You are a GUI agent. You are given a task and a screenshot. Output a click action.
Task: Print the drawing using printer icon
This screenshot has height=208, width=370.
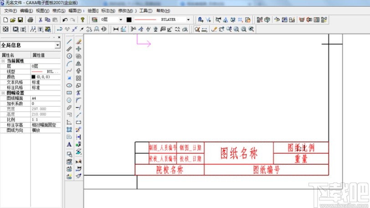30,20
